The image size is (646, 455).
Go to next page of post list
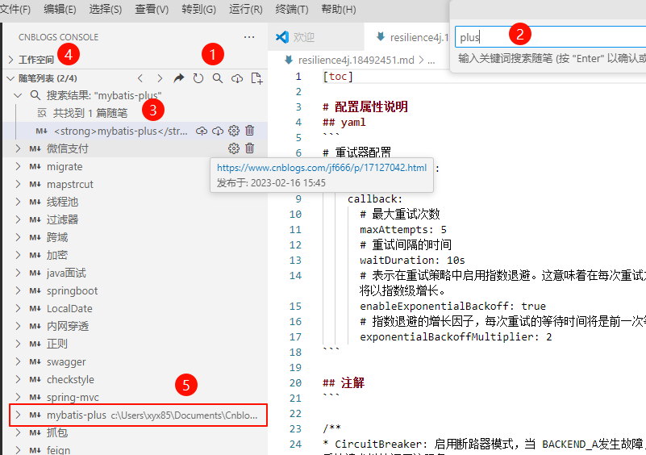click(160, 78)
